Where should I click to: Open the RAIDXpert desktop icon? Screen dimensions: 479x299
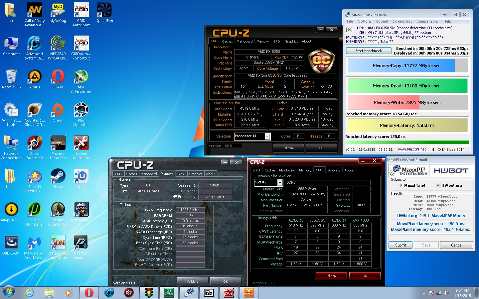click(x=11, y=246)
